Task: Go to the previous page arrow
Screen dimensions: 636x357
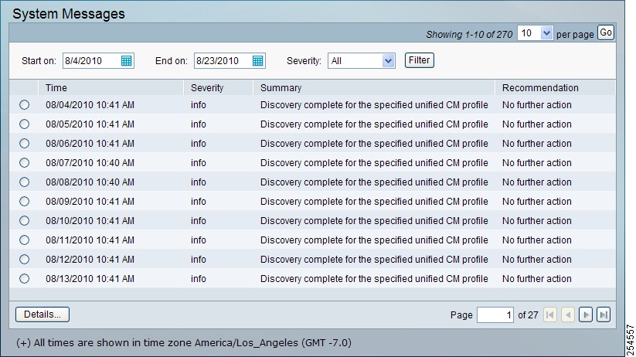Action: [568, 314]
